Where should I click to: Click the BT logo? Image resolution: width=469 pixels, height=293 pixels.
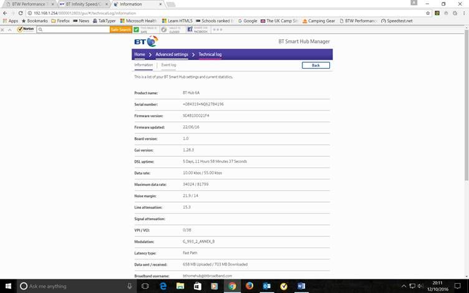(146, 41)
